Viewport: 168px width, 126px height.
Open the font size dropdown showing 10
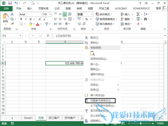(50, 14)
